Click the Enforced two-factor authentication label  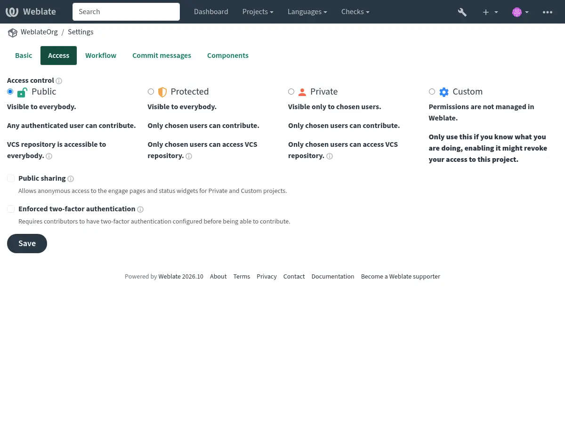click(77, 209)
